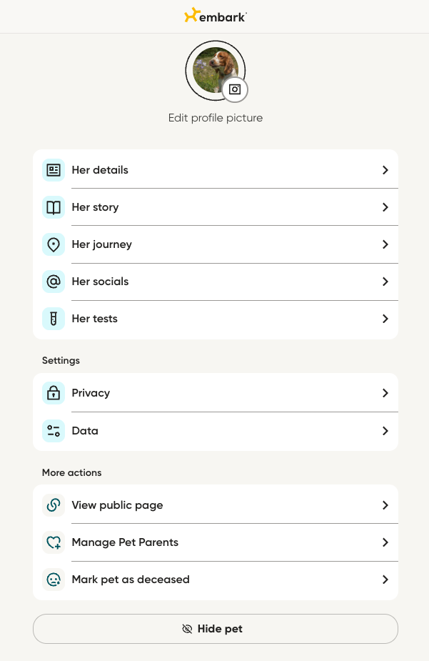Expand Her tests using the right arrow
Image resolution: width=429 pixels, height=661 pixels.
tap(385, 319)
